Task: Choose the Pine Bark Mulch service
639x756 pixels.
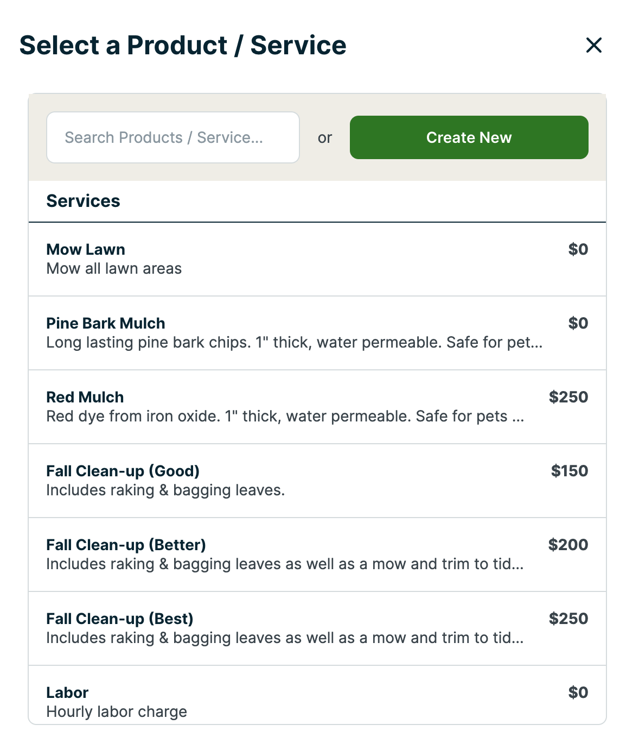Action: click(x=106, y=324)
